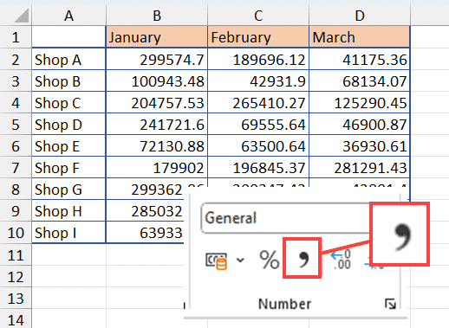Click the Select All corner triangle
Image resolution: width=449 pixels, height=328 pixels.
[22, 15]
